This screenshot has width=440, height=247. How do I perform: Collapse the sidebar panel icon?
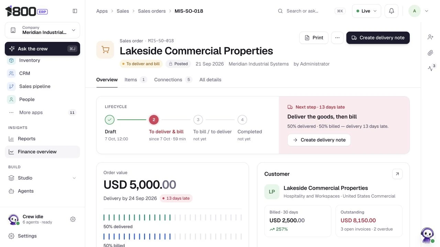pos(75,11)
